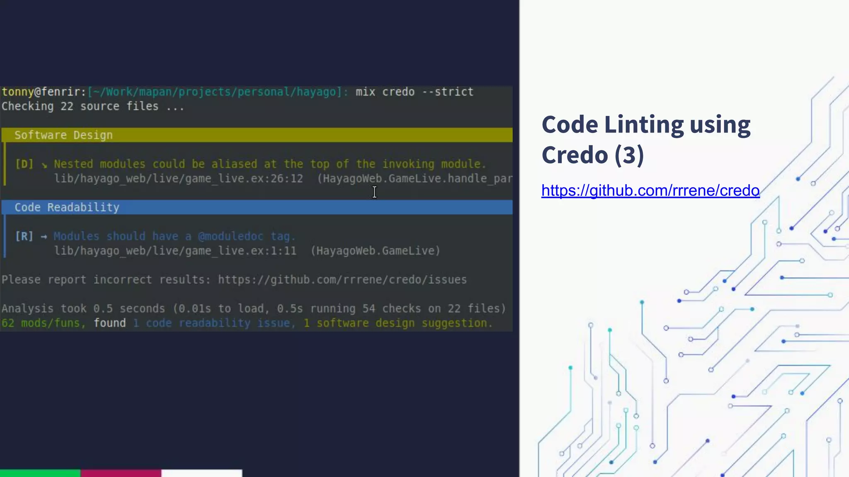Click the terminal prompt 'tonny@fenrir:'

point(44,92)
